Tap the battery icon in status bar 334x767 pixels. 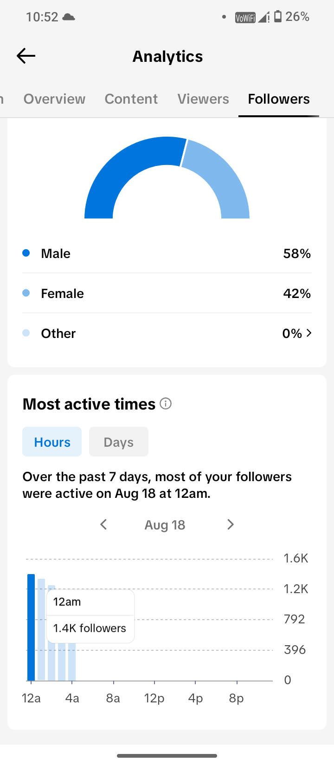pos(278,17)
